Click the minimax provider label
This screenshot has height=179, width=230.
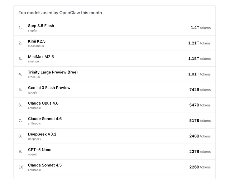34,62
